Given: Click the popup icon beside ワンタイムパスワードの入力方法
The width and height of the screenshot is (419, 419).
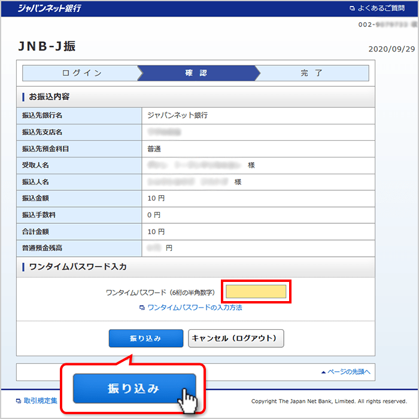Looking at the screenshot, I should click(x=142, y=308).
